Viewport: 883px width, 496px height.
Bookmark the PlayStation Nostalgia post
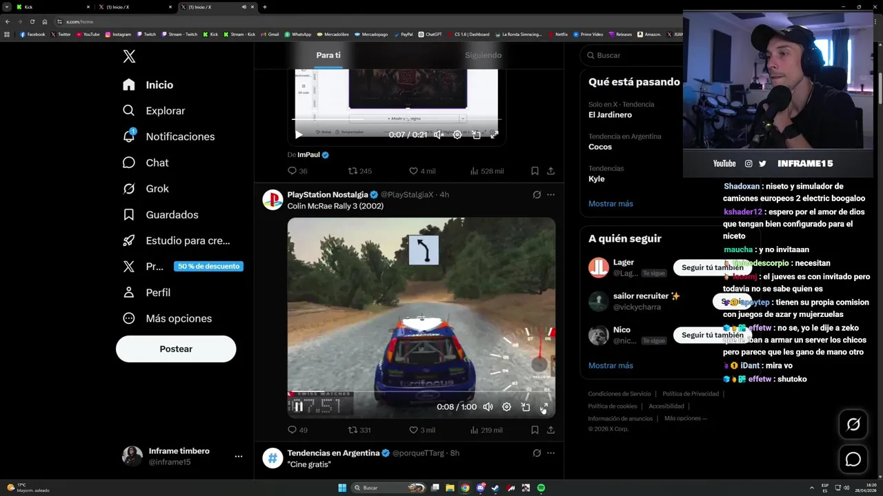tap(535, 430)
